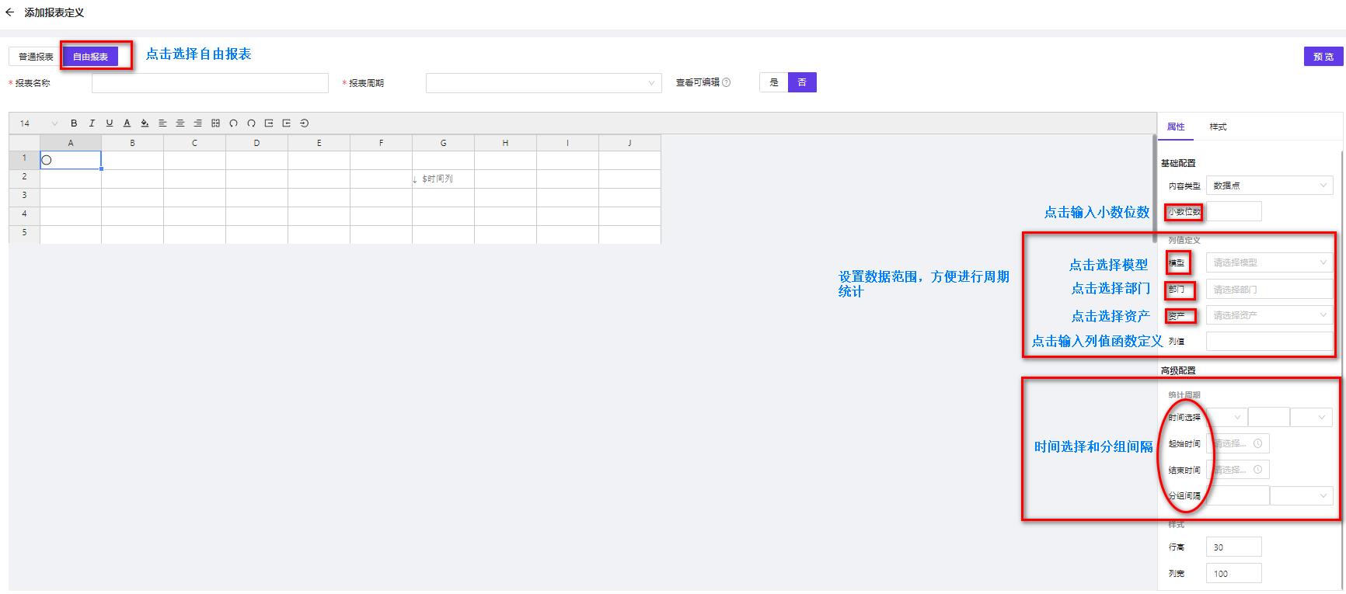
Task: Switch to 自由报表 type
Action: pyautogui.click(x=90, y=57)
